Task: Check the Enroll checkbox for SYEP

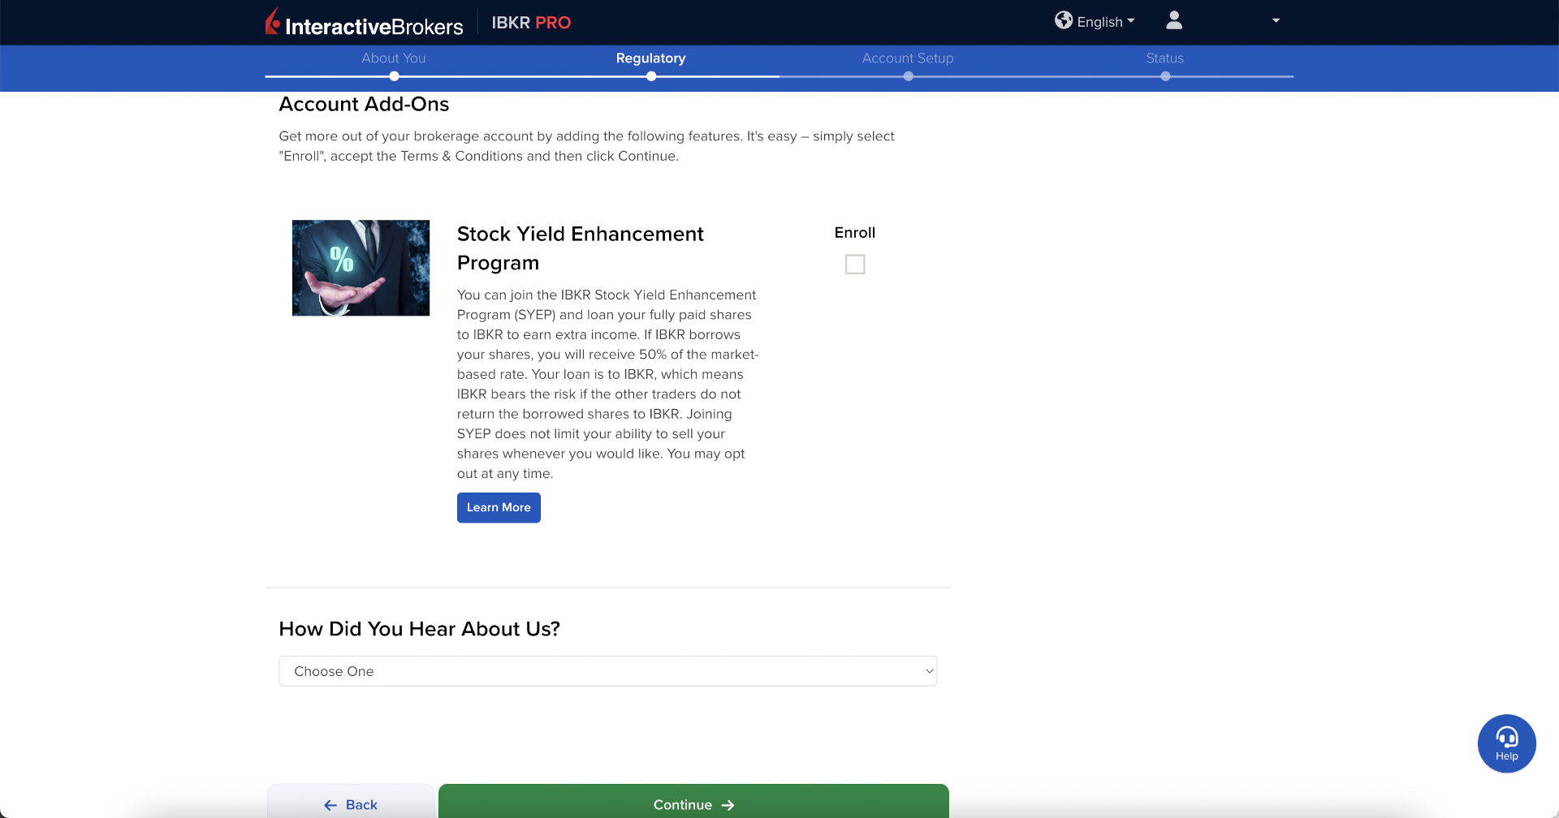Action: click(855, 265)
